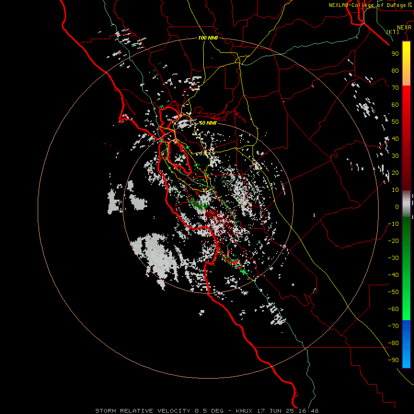414x414 pixels.
Task: Select the 30 value on the velocity scale
Action: point(395,156)
